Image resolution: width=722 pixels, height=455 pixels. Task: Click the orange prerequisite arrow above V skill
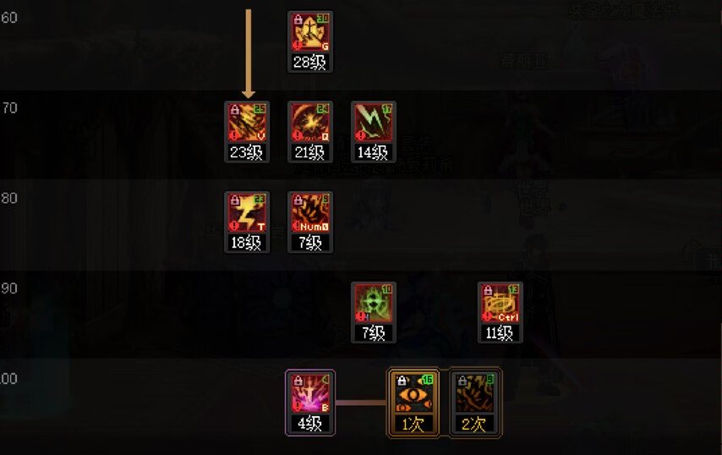click(249, 54)
